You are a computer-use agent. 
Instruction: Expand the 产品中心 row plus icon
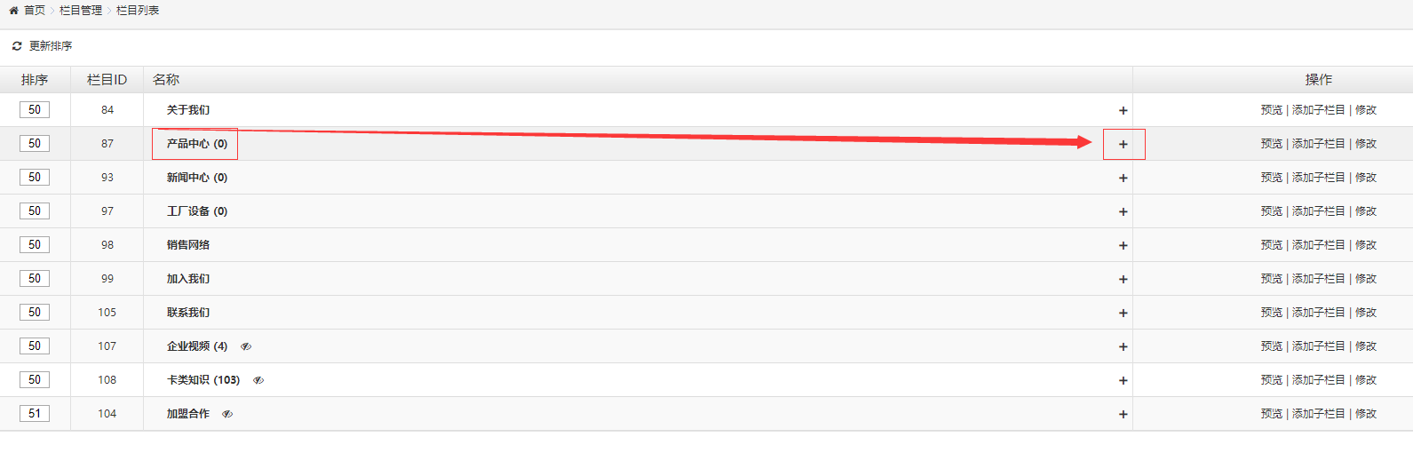pyautogui.click(x=1123, y=144)
